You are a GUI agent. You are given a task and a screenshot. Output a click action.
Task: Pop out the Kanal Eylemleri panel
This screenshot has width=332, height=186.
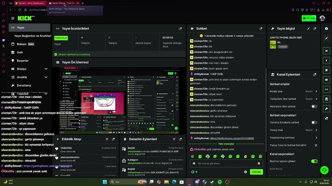coord(315,75)
